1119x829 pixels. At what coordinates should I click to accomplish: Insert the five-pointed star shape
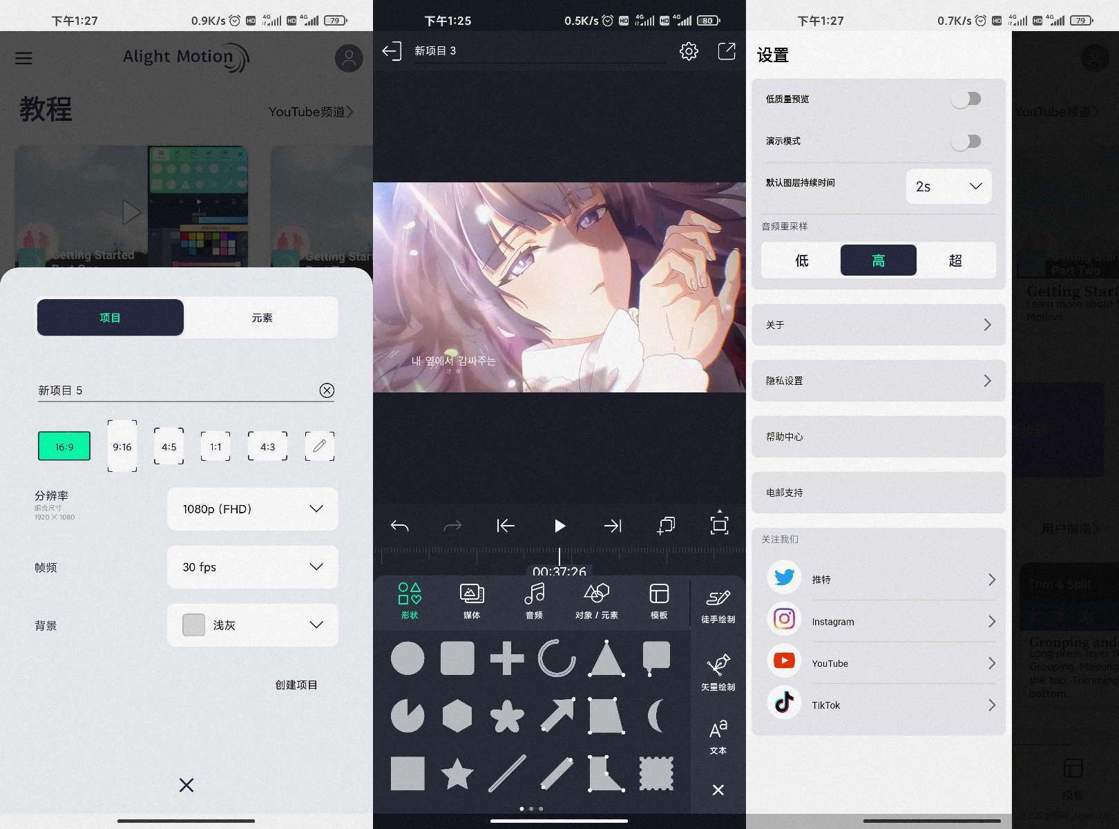click(x=457, y=774)
